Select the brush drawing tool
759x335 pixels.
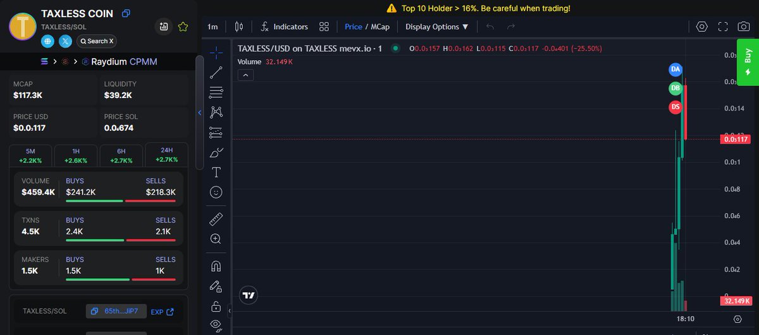[x=216, y=152]
